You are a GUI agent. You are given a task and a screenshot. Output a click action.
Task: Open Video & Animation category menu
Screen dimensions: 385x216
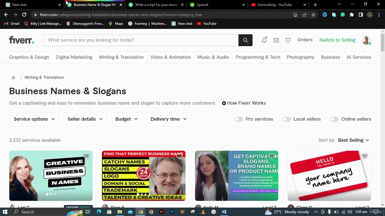point(171,57)
